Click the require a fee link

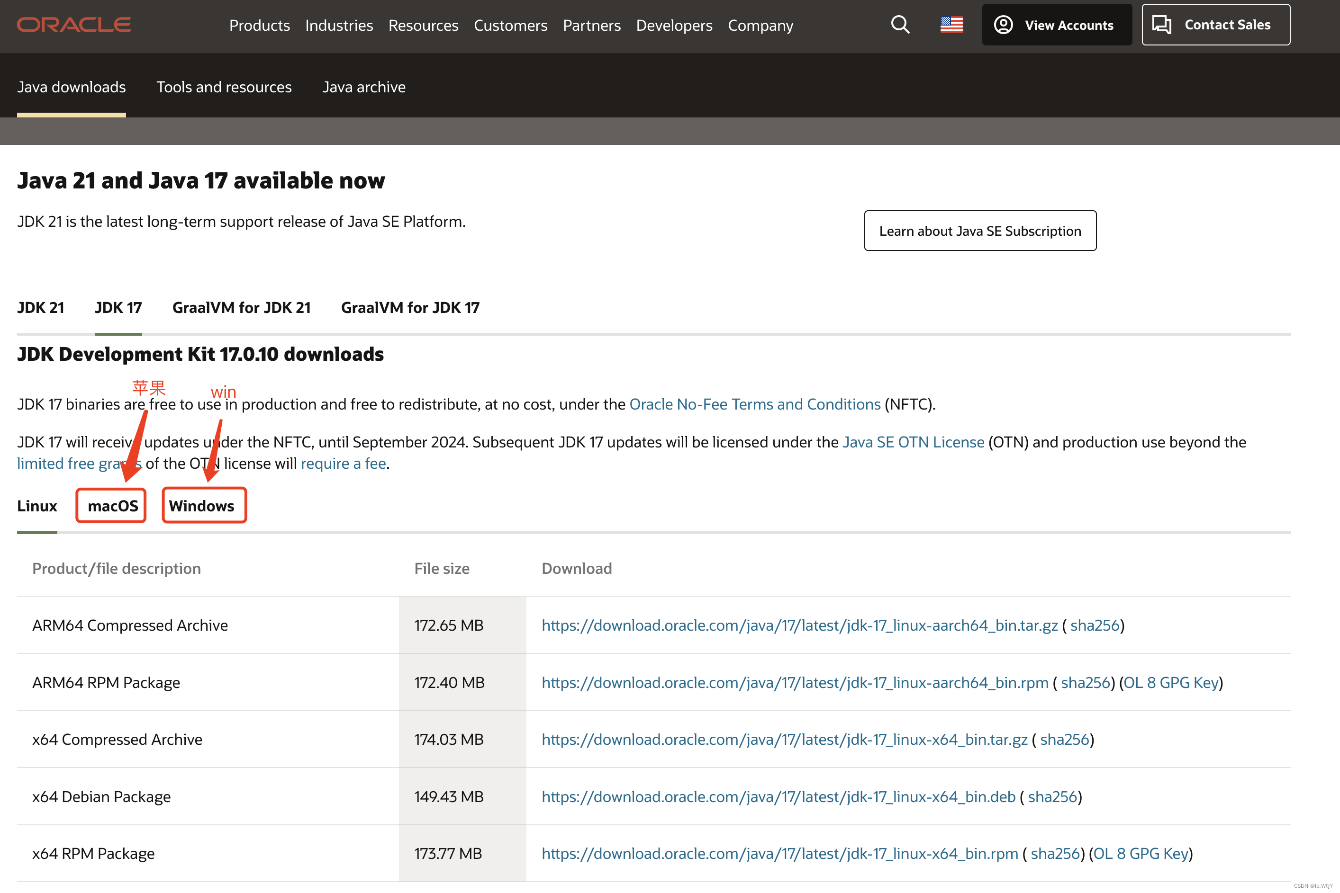pyautogui.click(x=343, y=464)
